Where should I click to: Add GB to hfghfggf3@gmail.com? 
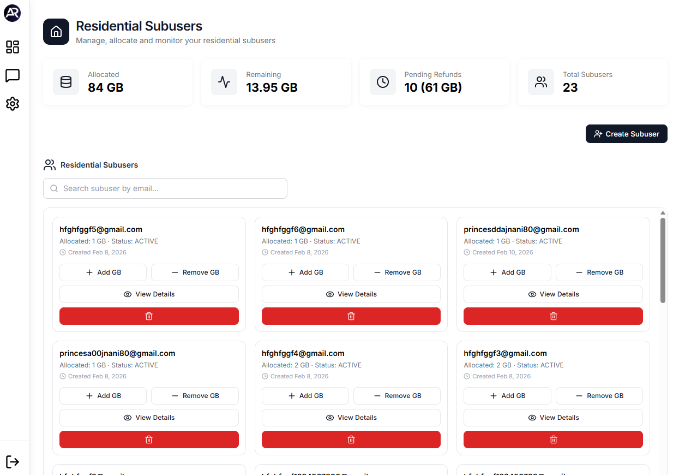pos(507,396)
